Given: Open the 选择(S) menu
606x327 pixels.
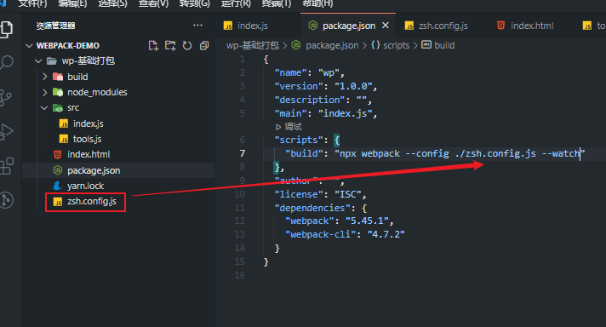Looking at the screenshot, I should point(112,4).
